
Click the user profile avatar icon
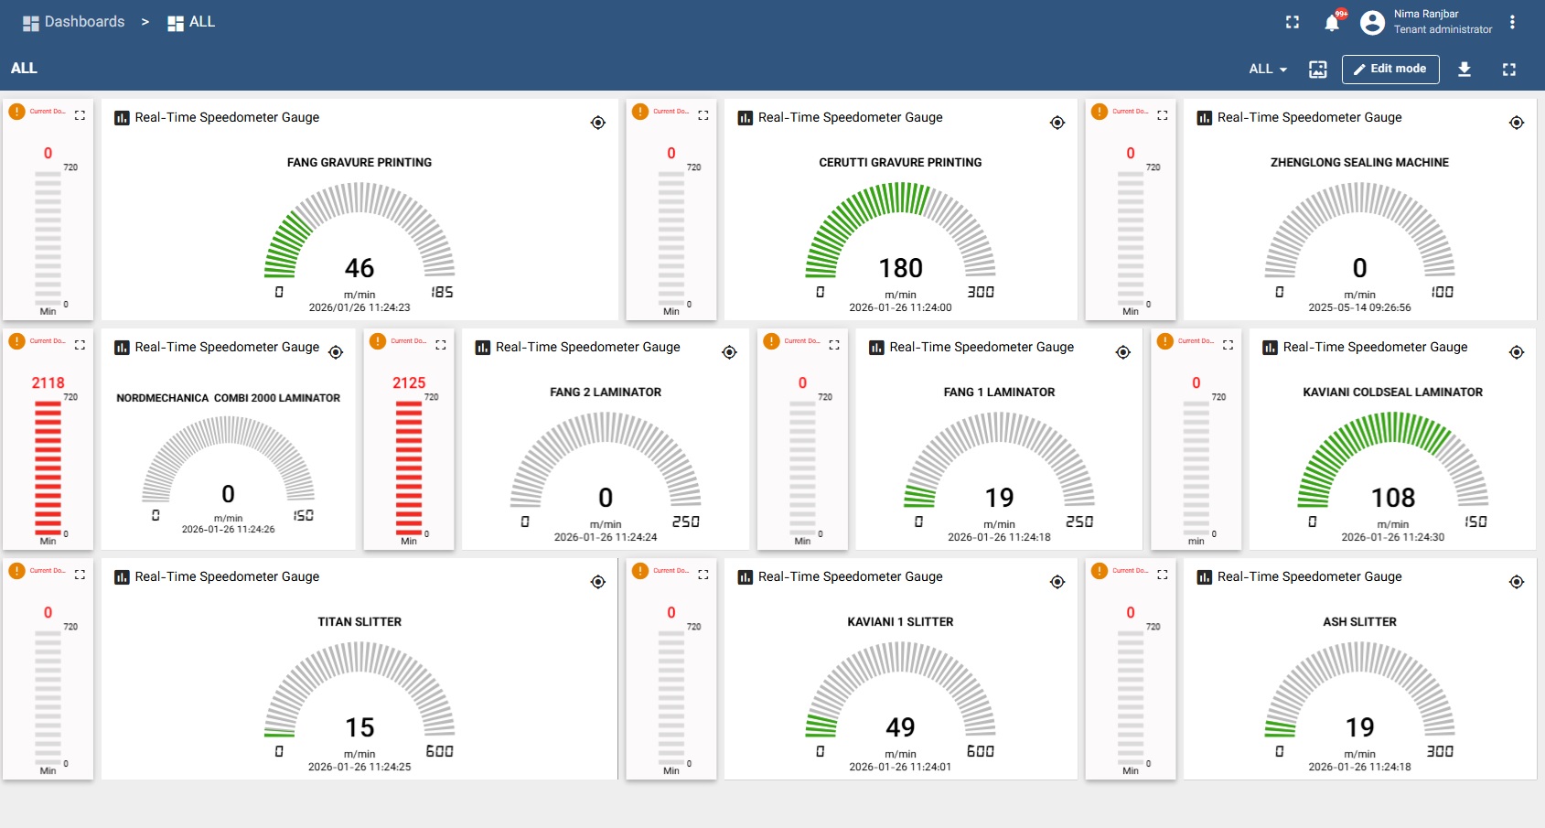click(1372, 23)
